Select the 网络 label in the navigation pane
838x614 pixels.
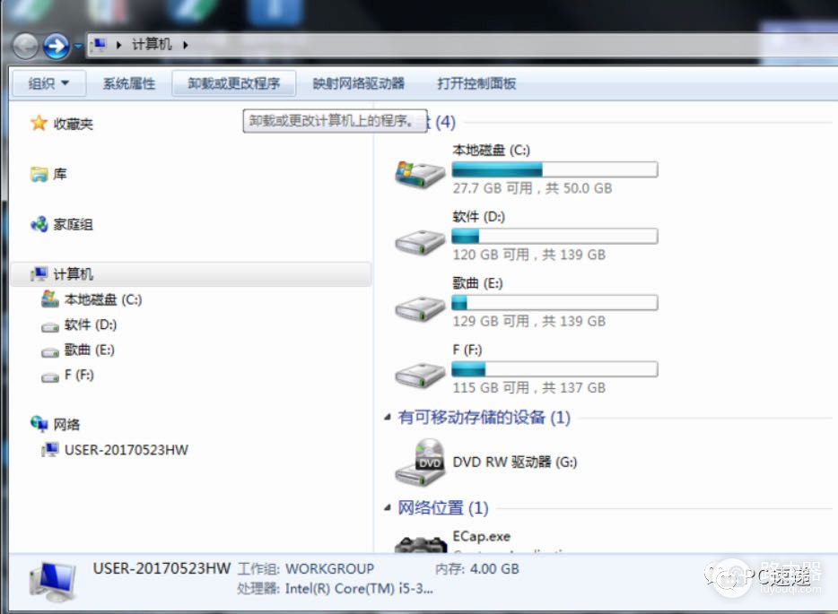tap(66, 425)
